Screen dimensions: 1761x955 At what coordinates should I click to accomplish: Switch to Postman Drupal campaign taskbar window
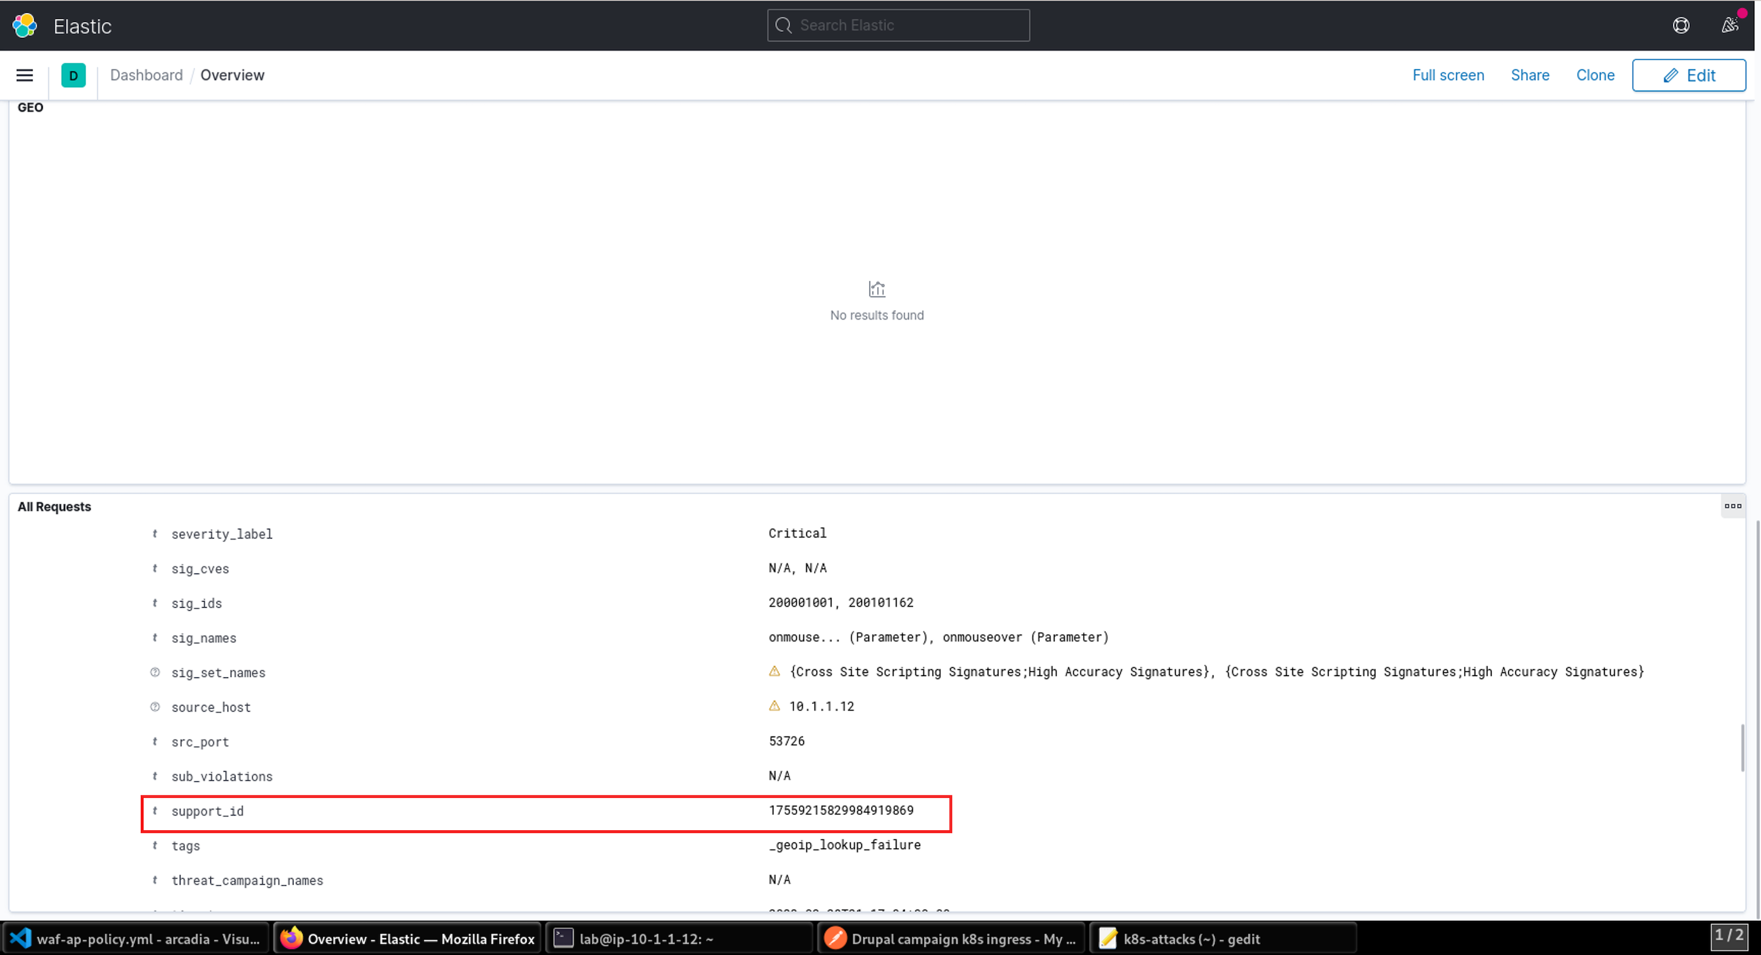pos(951,938)
